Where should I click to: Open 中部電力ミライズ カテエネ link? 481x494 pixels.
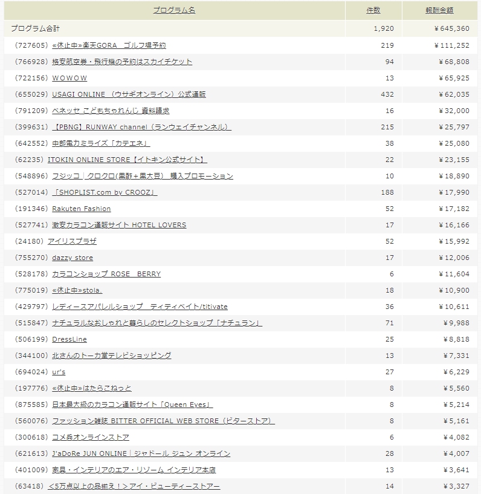[101, 144]
